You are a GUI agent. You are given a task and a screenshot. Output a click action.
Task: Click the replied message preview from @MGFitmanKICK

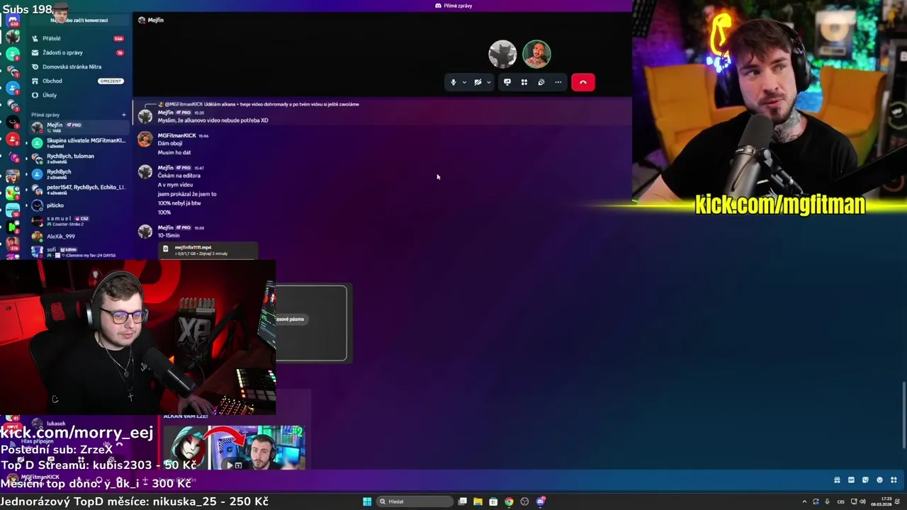click(262, 104)
